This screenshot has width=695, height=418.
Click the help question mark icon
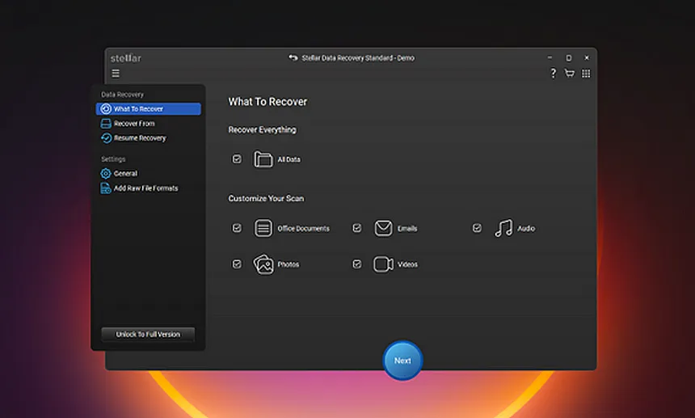click(553, 74)
